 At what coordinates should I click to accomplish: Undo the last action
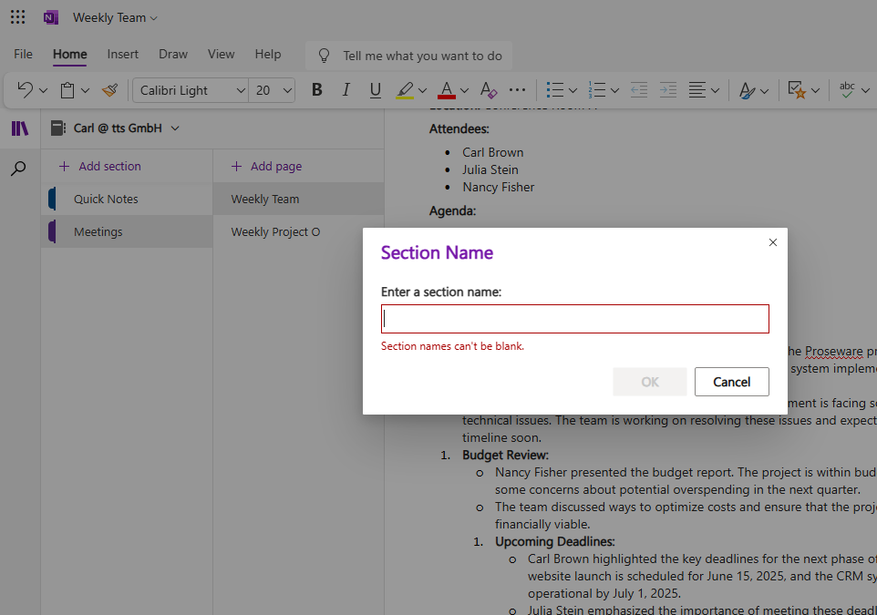pyautogui.click(x=25, y=89)
